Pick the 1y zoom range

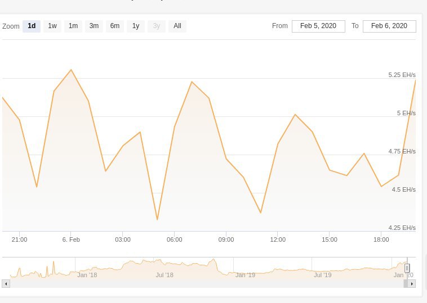click(x=136, y=26)
